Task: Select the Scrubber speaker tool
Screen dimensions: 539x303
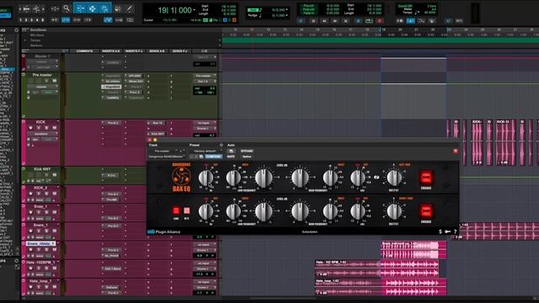Action: click(x=118, y=8)
